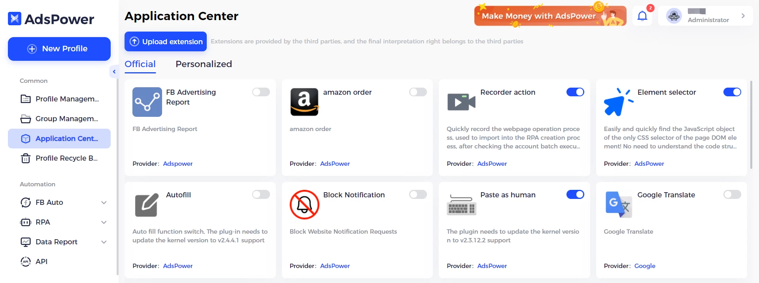Click the Block Notification bell icon
The image size is (759, 283).
coord(304,204)
